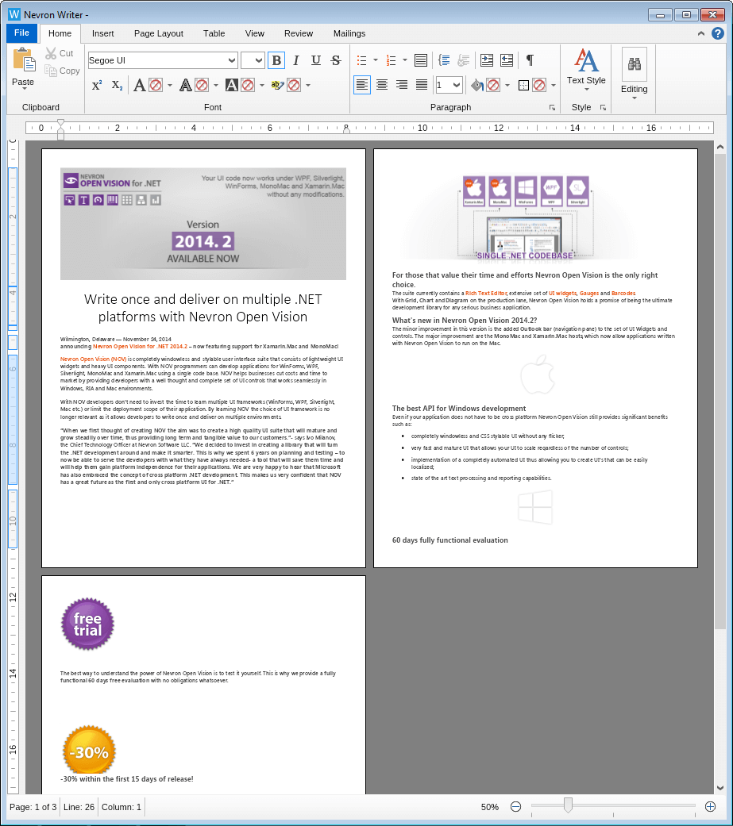Screen dimensions: 733x826
Task: Show paragraph formatting marks with the pilcrow icon
Action: click(x=529, y=60)
